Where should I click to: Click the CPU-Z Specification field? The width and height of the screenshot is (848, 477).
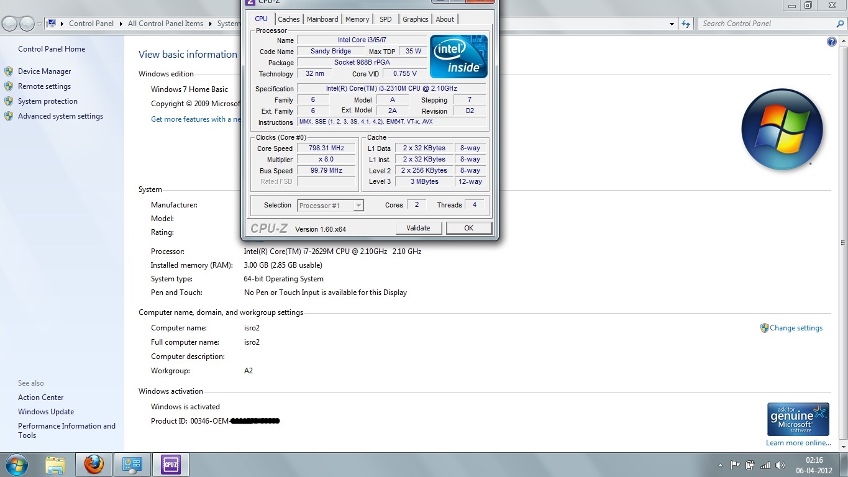pos(391,89)
